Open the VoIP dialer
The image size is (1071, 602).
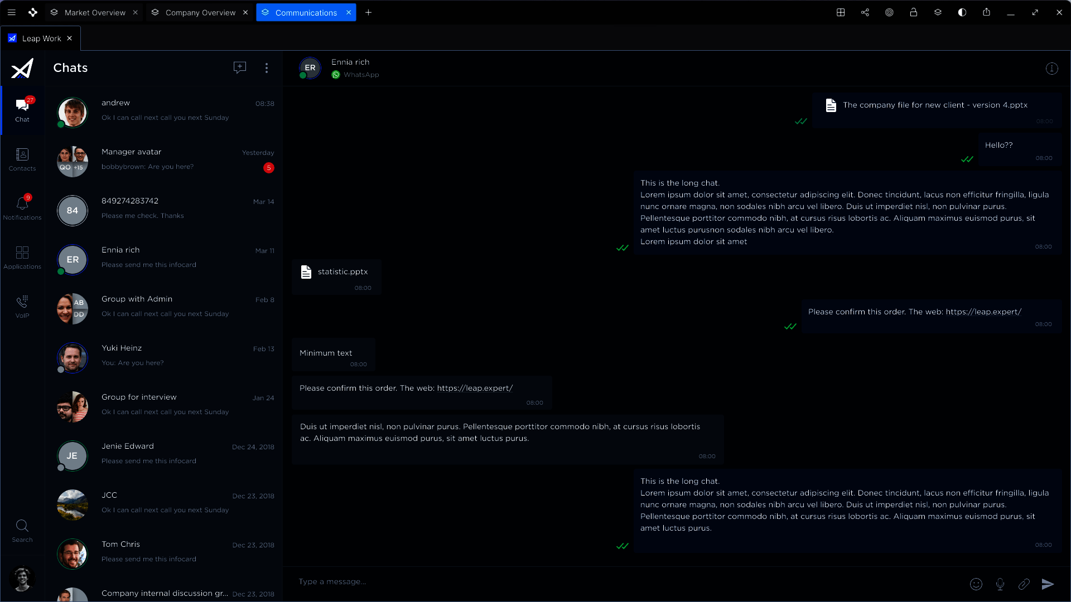22,307
